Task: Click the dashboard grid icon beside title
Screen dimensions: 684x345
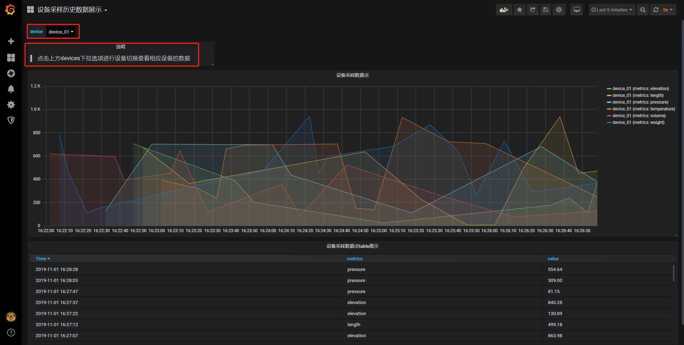Action: point(31,10)
